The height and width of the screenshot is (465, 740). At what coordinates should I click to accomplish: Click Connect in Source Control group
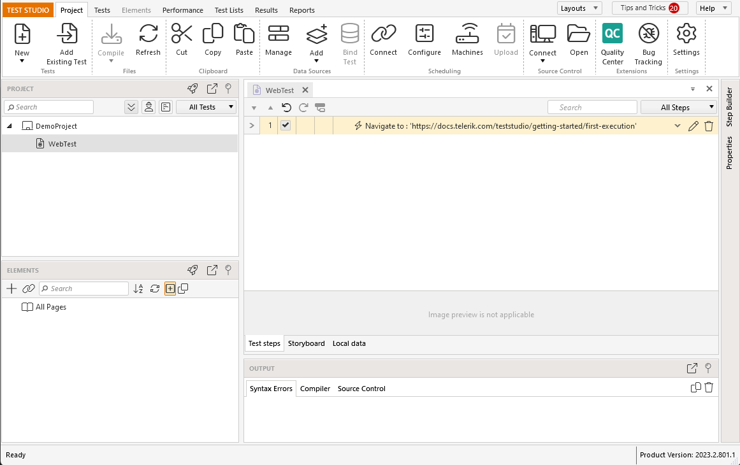click(542, 34)
